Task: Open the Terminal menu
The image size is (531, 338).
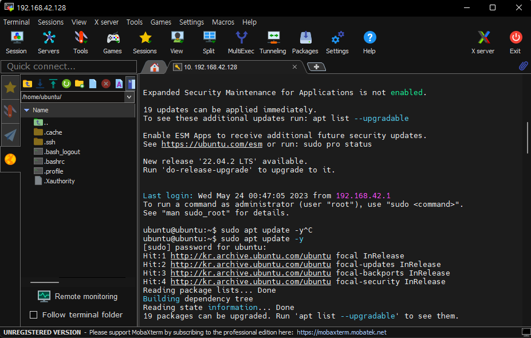Action: [17, 22]
